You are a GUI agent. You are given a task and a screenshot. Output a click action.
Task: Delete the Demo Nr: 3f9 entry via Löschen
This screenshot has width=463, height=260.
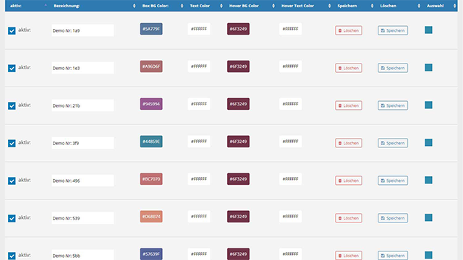(349, 143)
